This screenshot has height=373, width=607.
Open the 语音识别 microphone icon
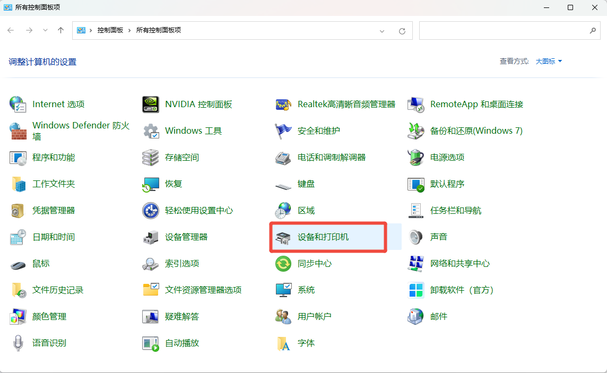point(18,343)
